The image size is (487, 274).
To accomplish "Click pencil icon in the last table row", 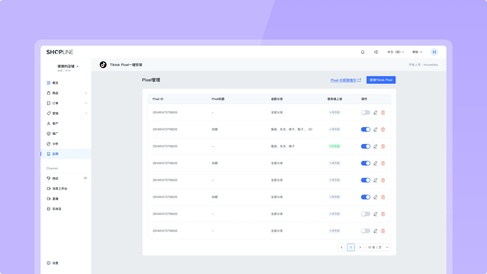I will click(x=375, y=231).
